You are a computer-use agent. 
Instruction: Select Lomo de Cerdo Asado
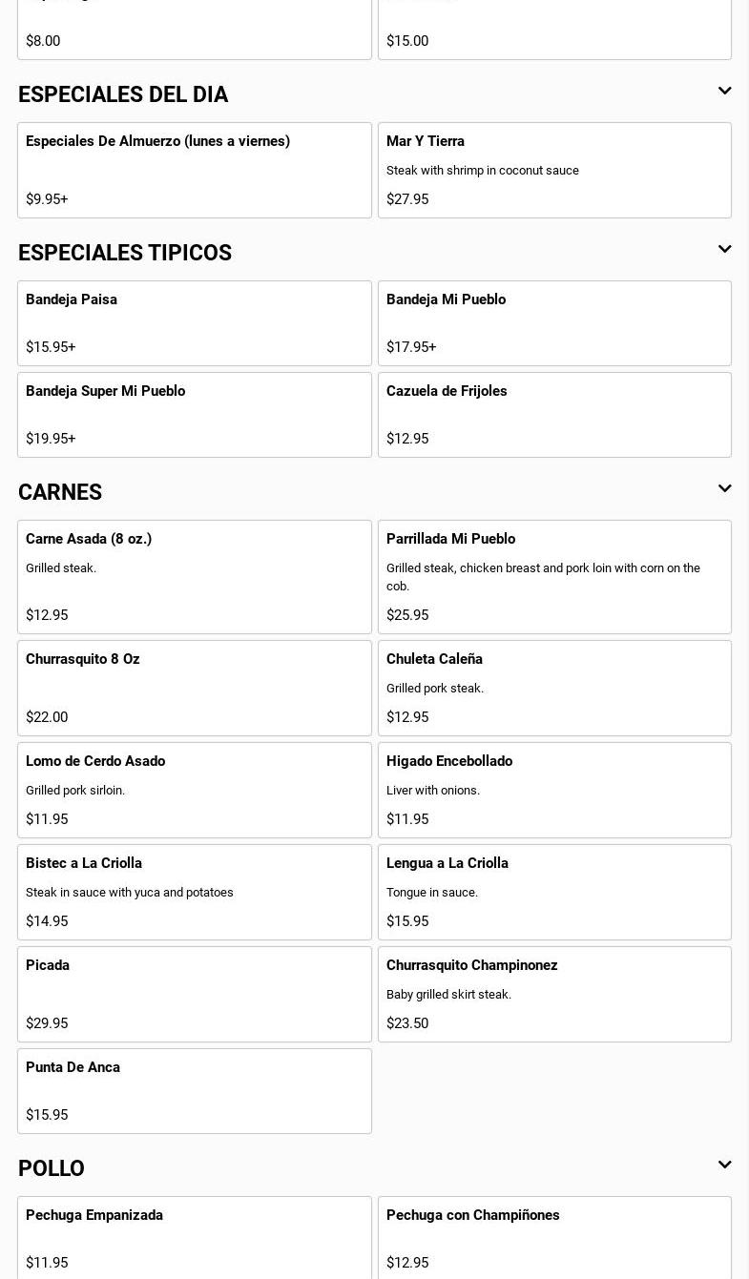[x=194, y=789]
